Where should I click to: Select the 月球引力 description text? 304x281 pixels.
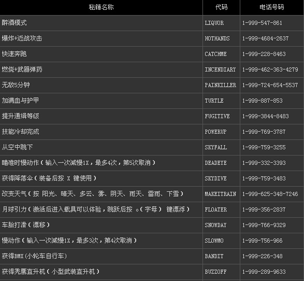[96, 209]
